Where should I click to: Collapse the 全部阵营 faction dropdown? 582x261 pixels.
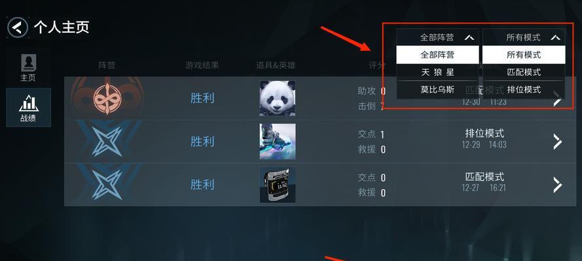point(437,37)
